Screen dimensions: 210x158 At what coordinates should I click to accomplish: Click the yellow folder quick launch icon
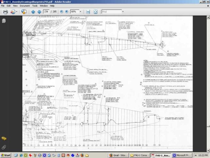[x=87, y=155]
